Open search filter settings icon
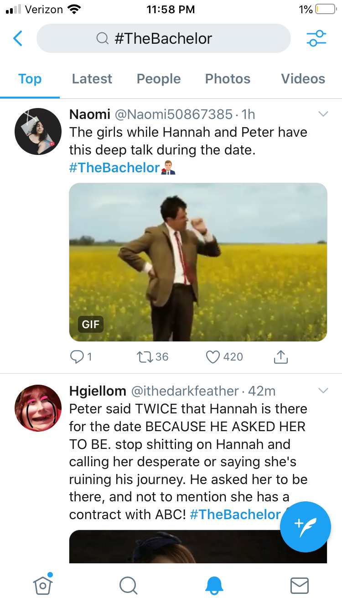The image size is (342, 608). pyautogui.click(x=316, y=39)
